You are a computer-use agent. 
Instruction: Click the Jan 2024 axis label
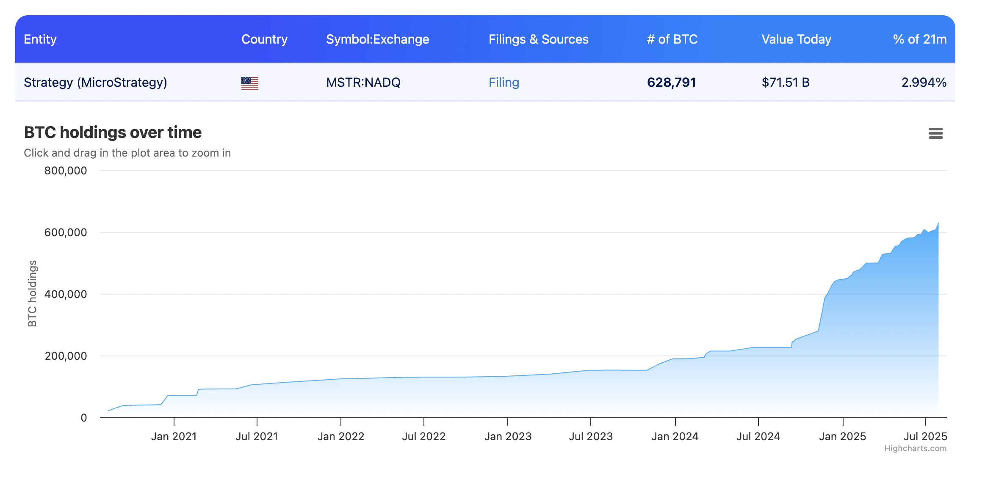675,436
